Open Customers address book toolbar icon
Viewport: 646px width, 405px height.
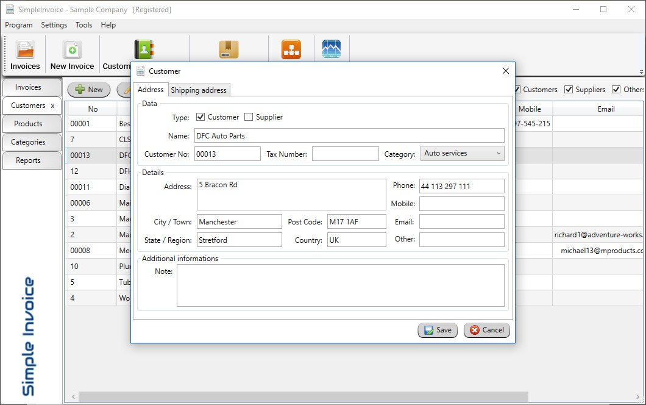click(145, 49)
